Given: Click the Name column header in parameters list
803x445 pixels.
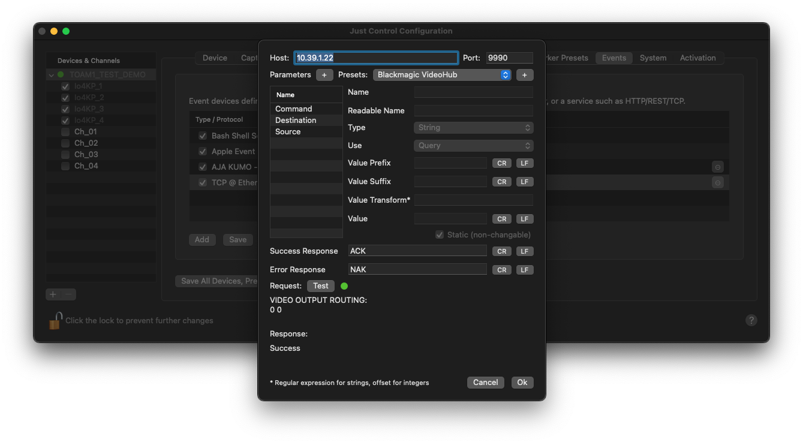Looking at the screenshot, I should 306,95.
